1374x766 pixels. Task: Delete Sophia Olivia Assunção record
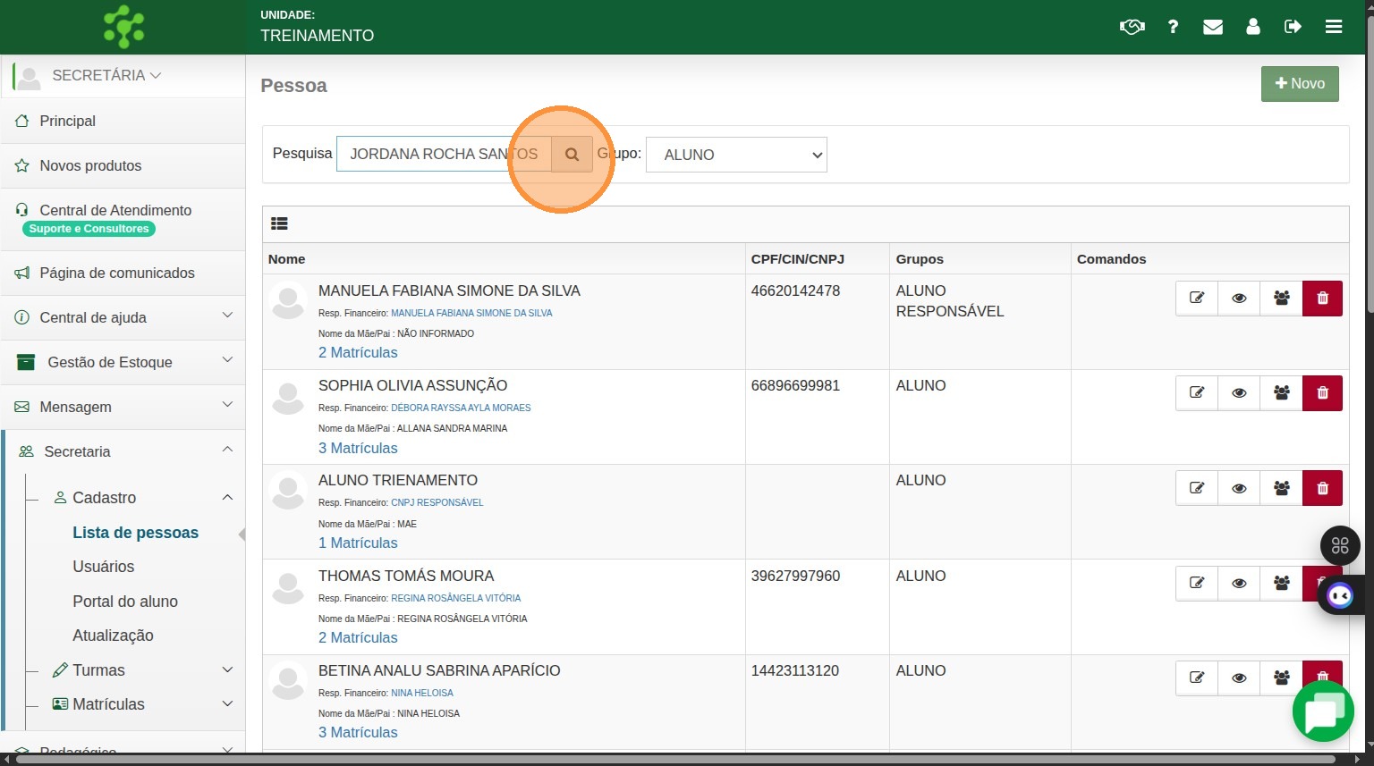pos(1322,393)
